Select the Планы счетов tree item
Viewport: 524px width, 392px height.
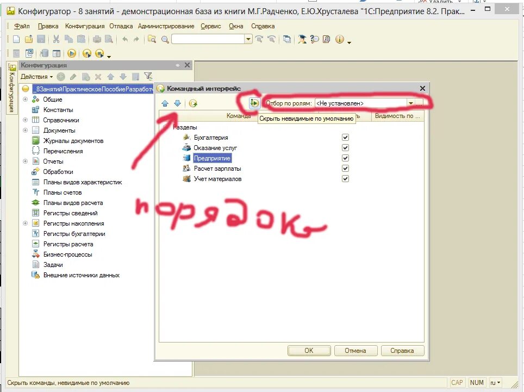[63, 192]
